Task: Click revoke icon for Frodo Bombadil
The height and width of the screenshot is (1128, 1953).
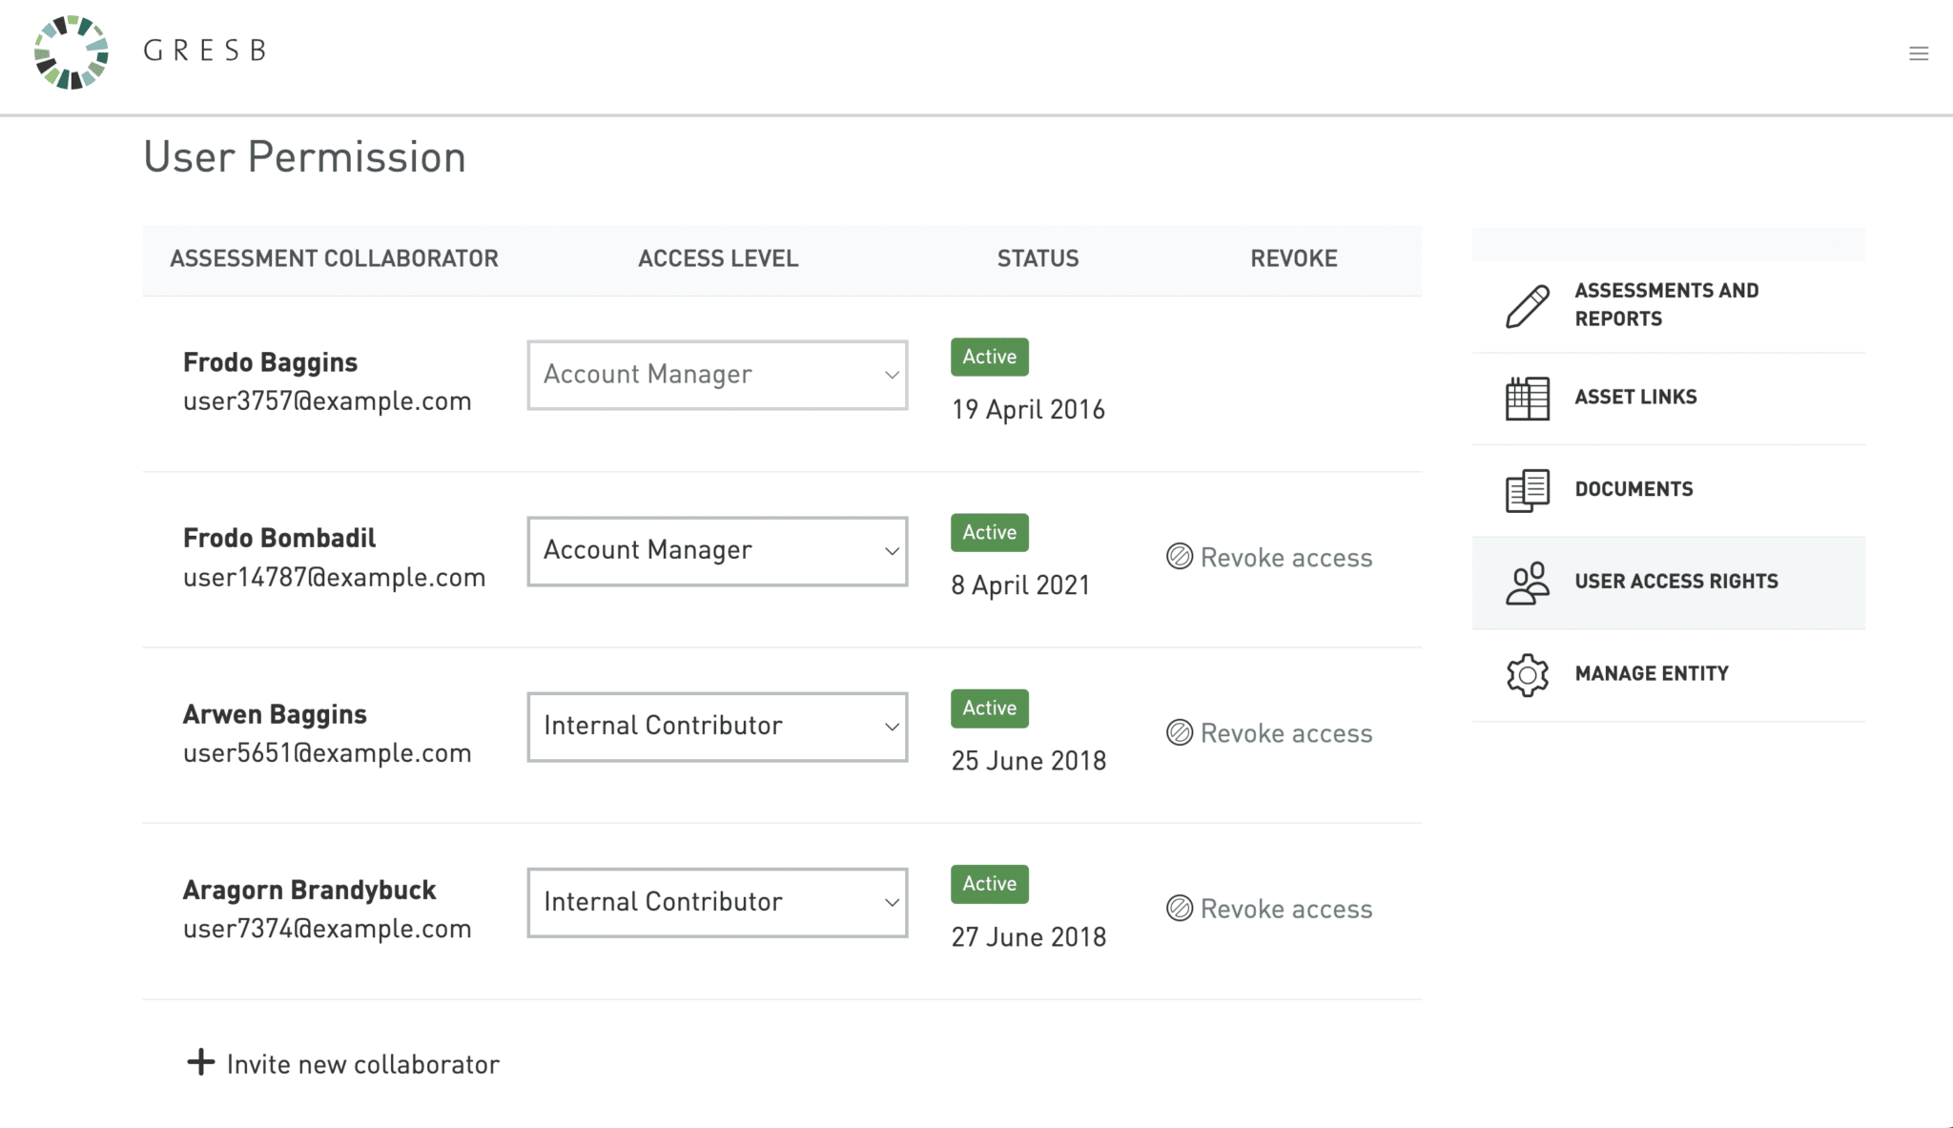Action: [1180, 557]
